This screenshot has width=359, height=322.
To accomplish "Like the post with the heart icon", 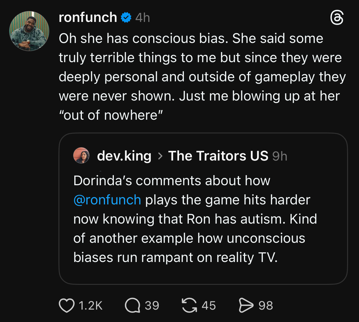I will pos(67,306).
